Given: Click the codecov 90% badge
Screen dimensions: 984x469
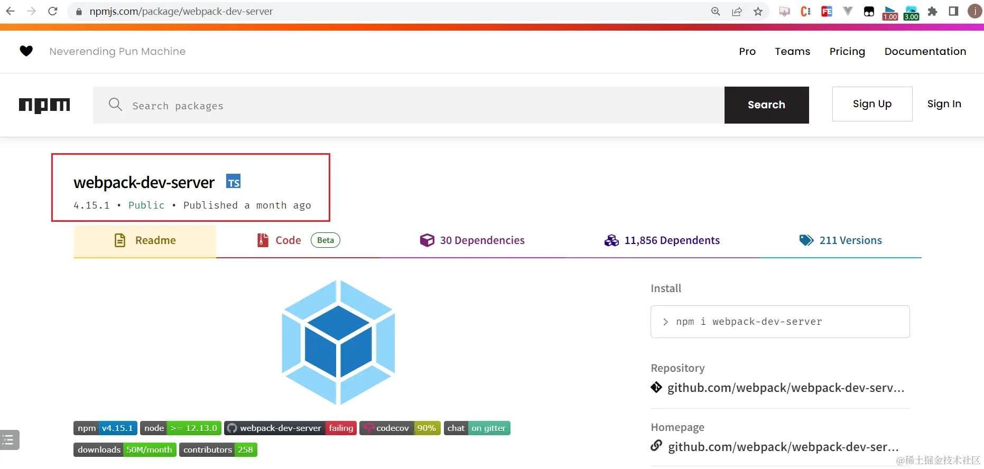Looking at the screenshot, I should coord(400,428).
